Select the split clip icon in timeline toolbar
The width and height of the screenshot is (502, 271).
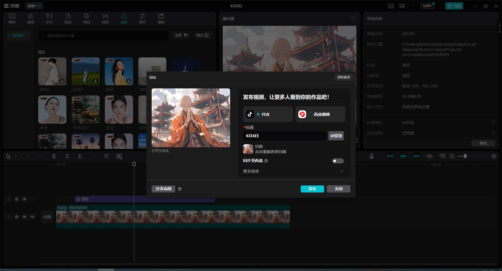point(54,156)
